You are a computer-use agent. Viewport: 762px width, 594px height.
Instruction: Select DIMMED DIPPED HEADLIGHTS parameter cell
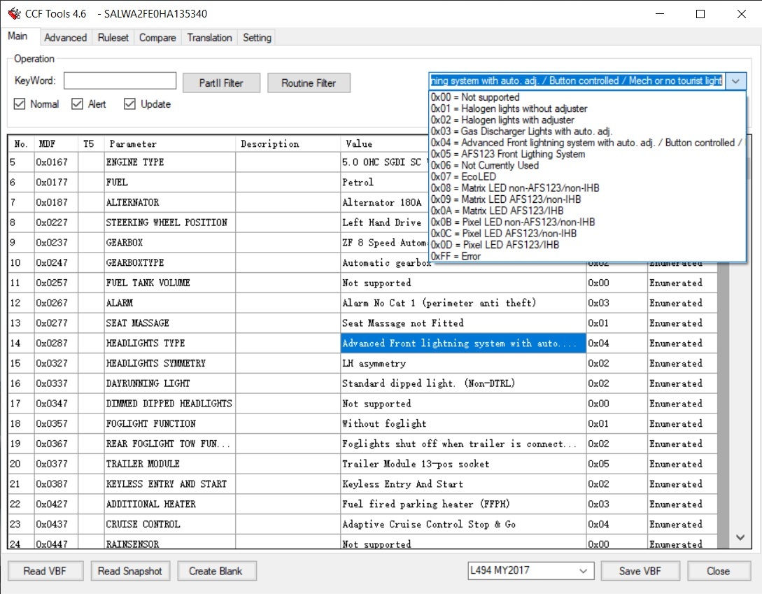(169, 404)
